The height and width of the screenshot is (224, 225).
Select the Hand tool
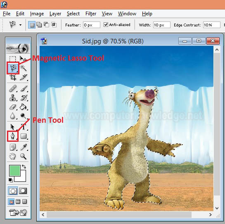pos(12,156)
